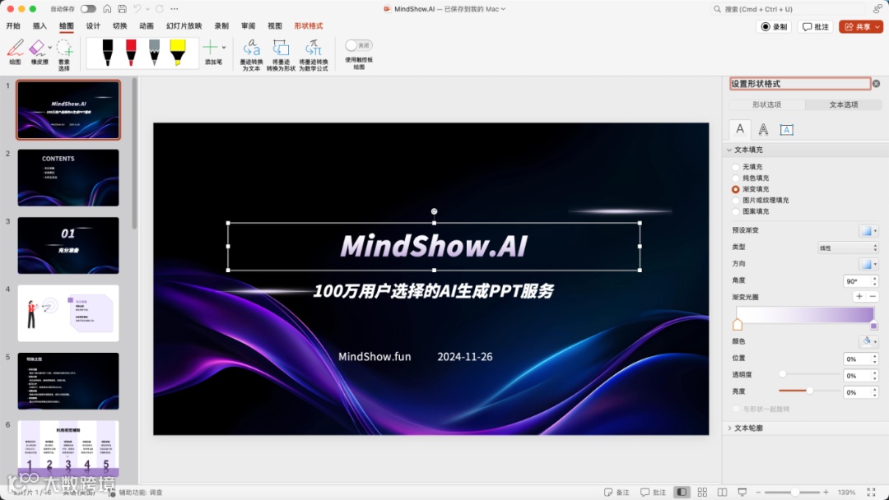Select the 套索选择 lasso tool
The width and height of the screenshot is (889, 500).
click(x=64, y=54)
